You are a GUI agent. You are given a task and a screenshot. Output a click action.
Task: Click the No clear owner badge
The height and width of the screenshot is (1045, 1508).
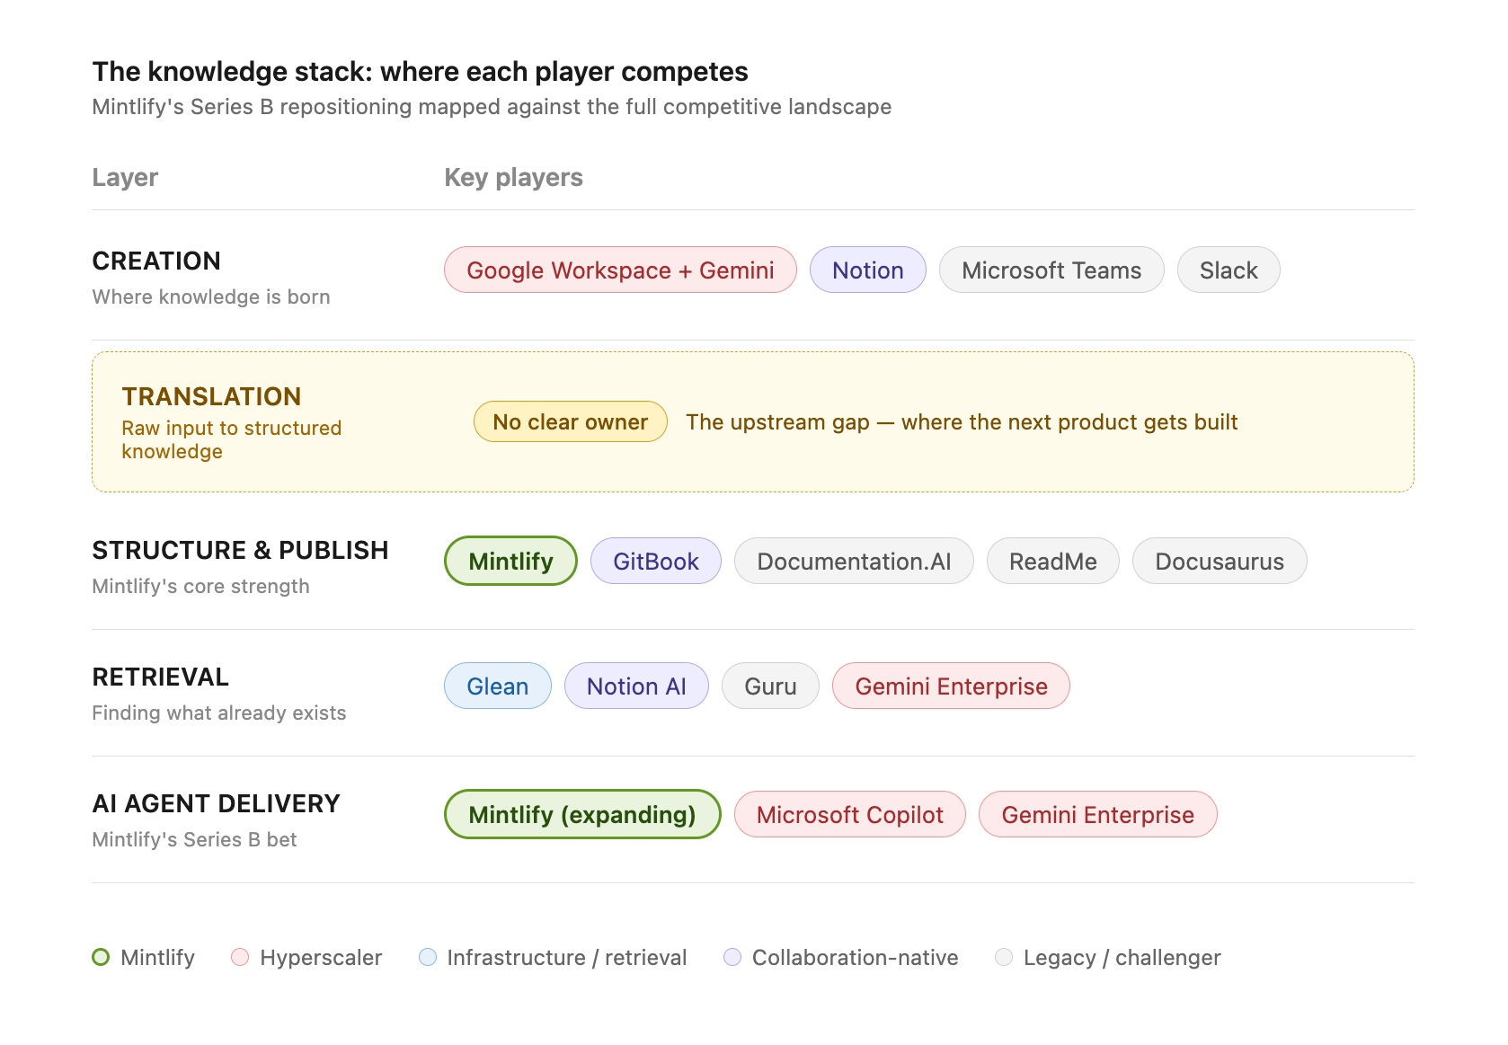pyautogui.click(x=571, y=421)
